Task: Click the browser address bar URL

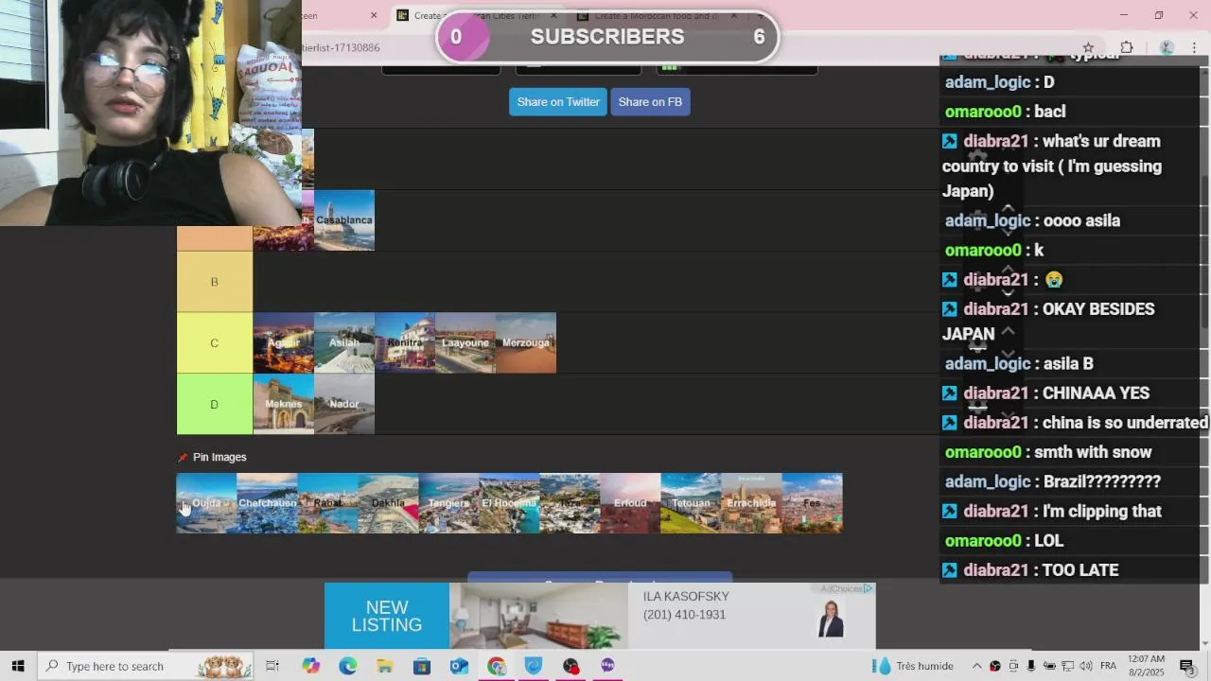Action: 341,48
